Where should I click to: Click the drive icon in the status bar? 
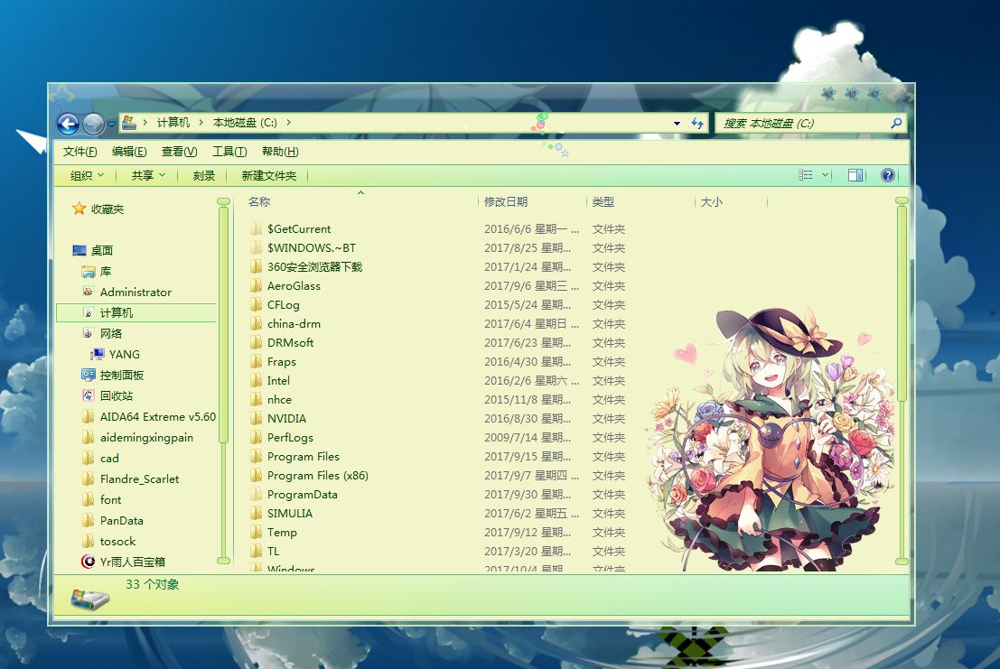[x=90, y=599]
